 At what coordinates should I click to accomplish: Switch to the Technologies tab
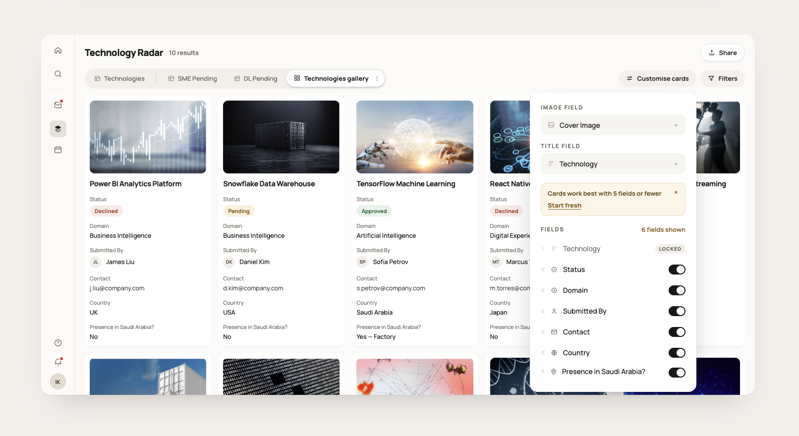(x=120, y=79)
